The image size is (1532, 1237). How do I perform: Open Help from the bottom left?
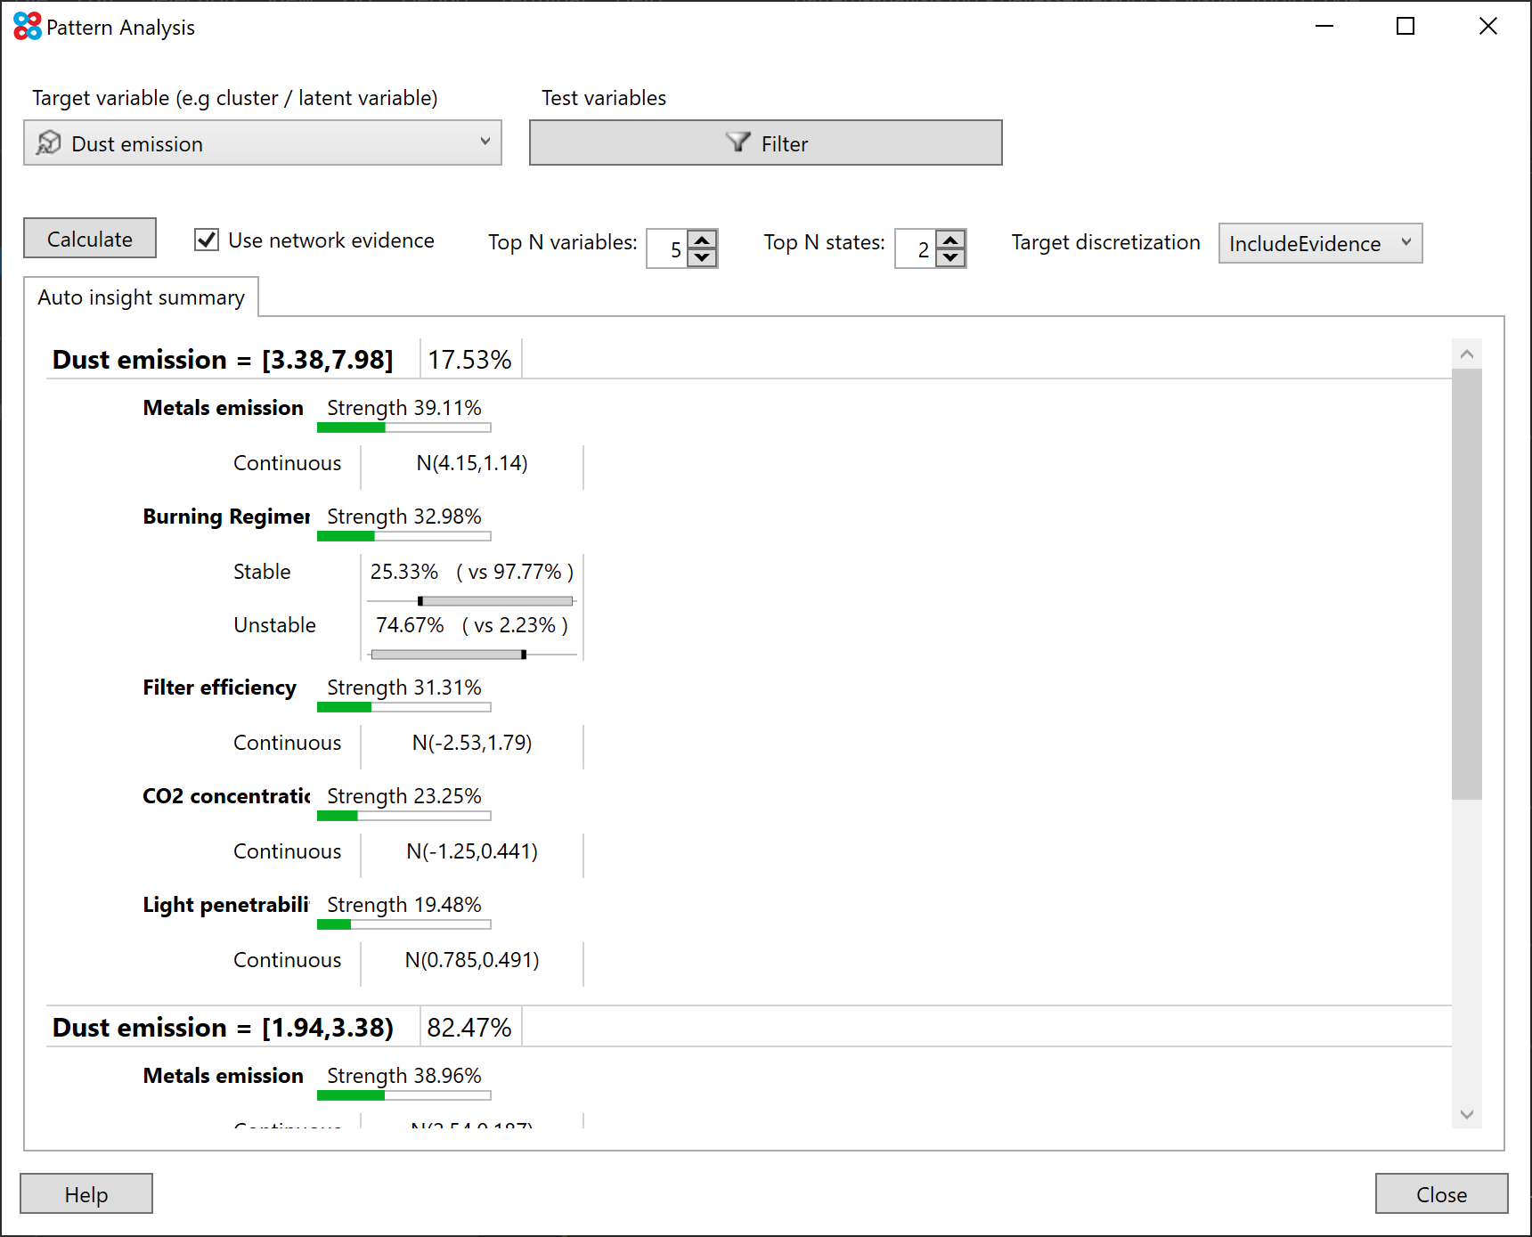[86, 1193]
